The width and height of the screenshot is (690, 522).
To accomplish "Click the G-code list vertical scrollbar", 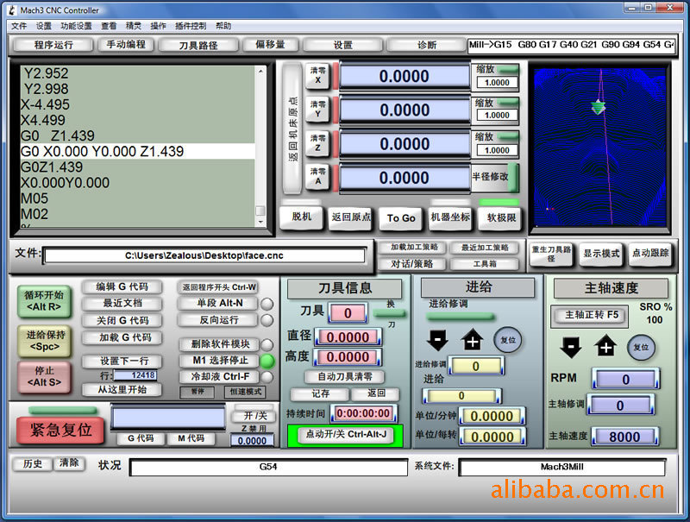I will [260, 145].
